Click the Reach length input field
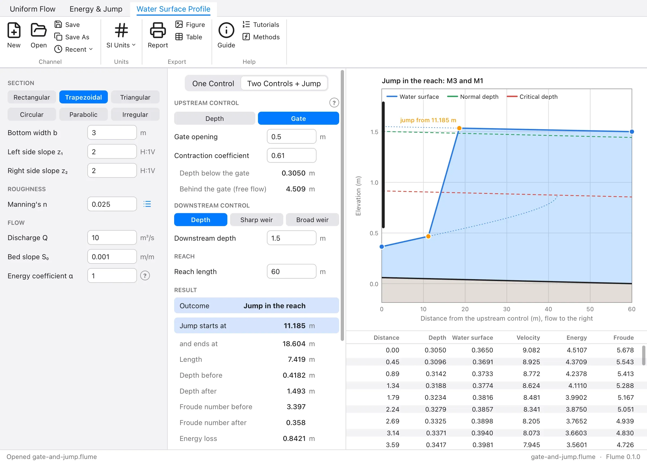 (x=291, y=272)
